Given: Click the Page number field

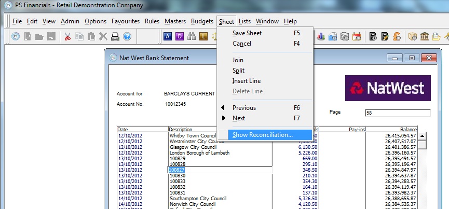Looking at the screenshot, I should coord(398,113).
